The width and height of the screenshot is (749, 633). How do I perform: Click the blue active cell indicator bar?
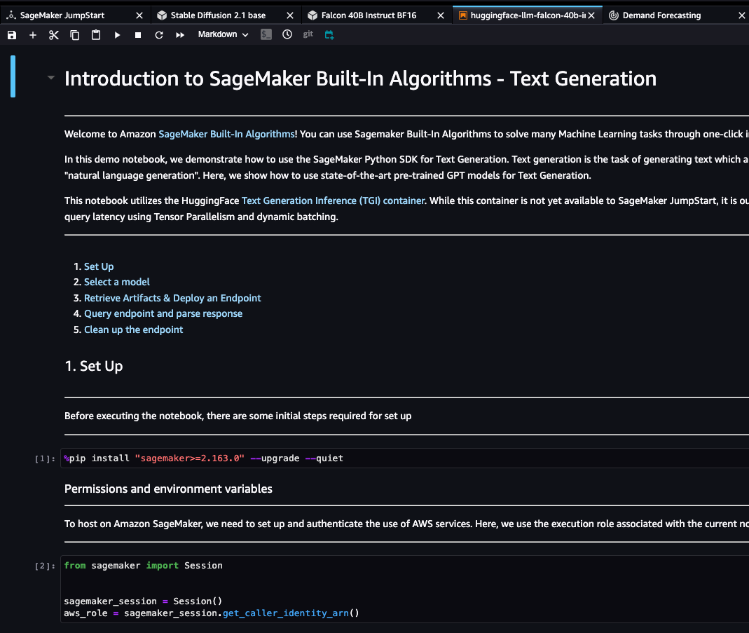click(x=13, y=76)
